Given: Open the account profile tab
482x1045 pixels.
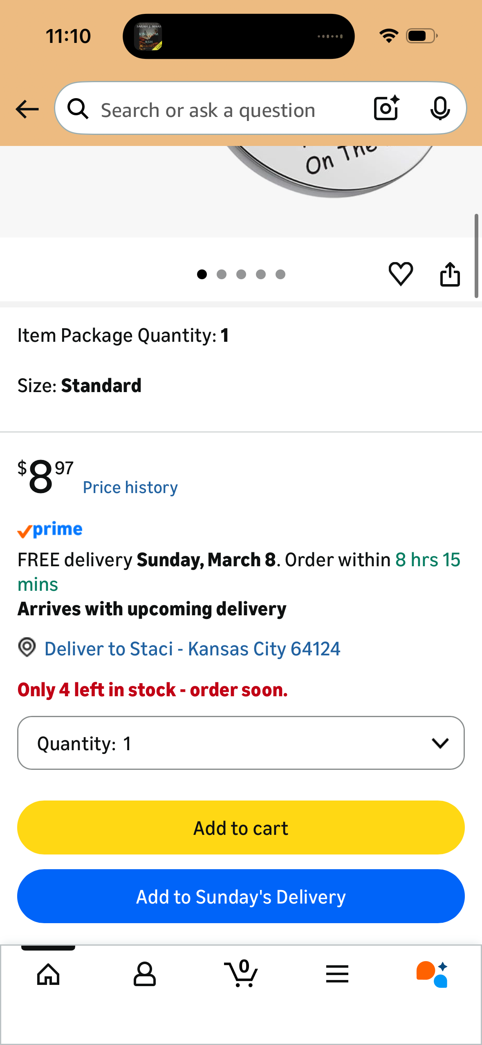Looking at the screenshot, I should pyautogui.click(x=145, y=974).
